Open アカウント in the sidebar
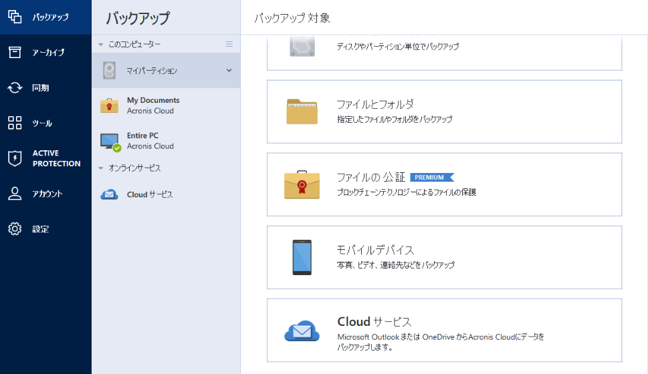The width and height of the screenshot is (648, 374). pyautogui.click(x=45, y=194)
